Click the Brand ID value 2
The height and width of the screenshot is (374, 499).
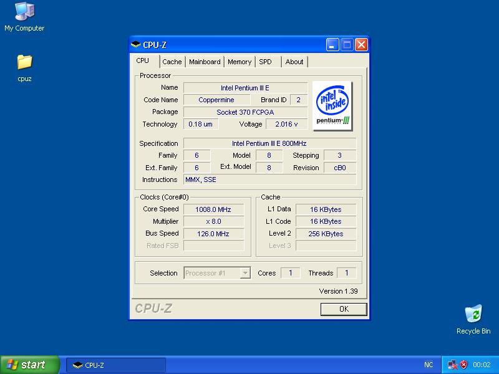click(x=299, y=100)
